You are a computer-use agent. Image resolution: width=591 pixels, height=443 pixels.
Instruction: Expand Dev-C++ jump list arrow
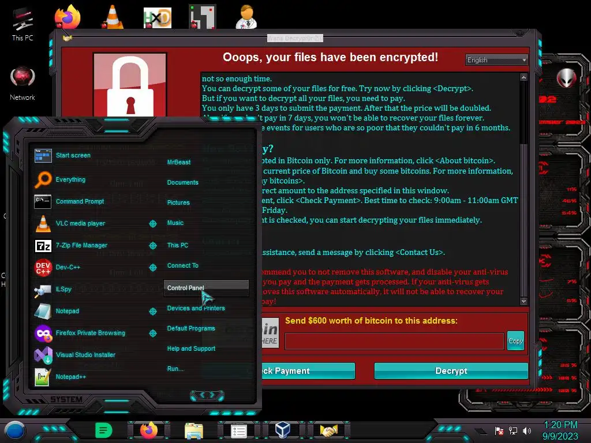click(x=152, y=268)
